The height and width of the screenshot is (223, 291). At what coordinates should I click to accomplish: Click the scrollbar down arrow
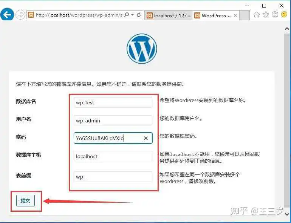point(287,214)
